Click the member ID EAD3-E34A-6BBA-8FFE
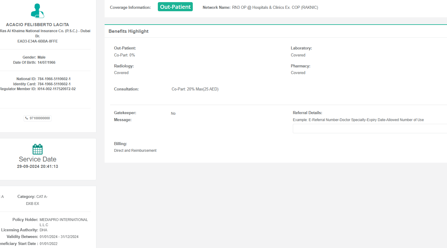 37,41
